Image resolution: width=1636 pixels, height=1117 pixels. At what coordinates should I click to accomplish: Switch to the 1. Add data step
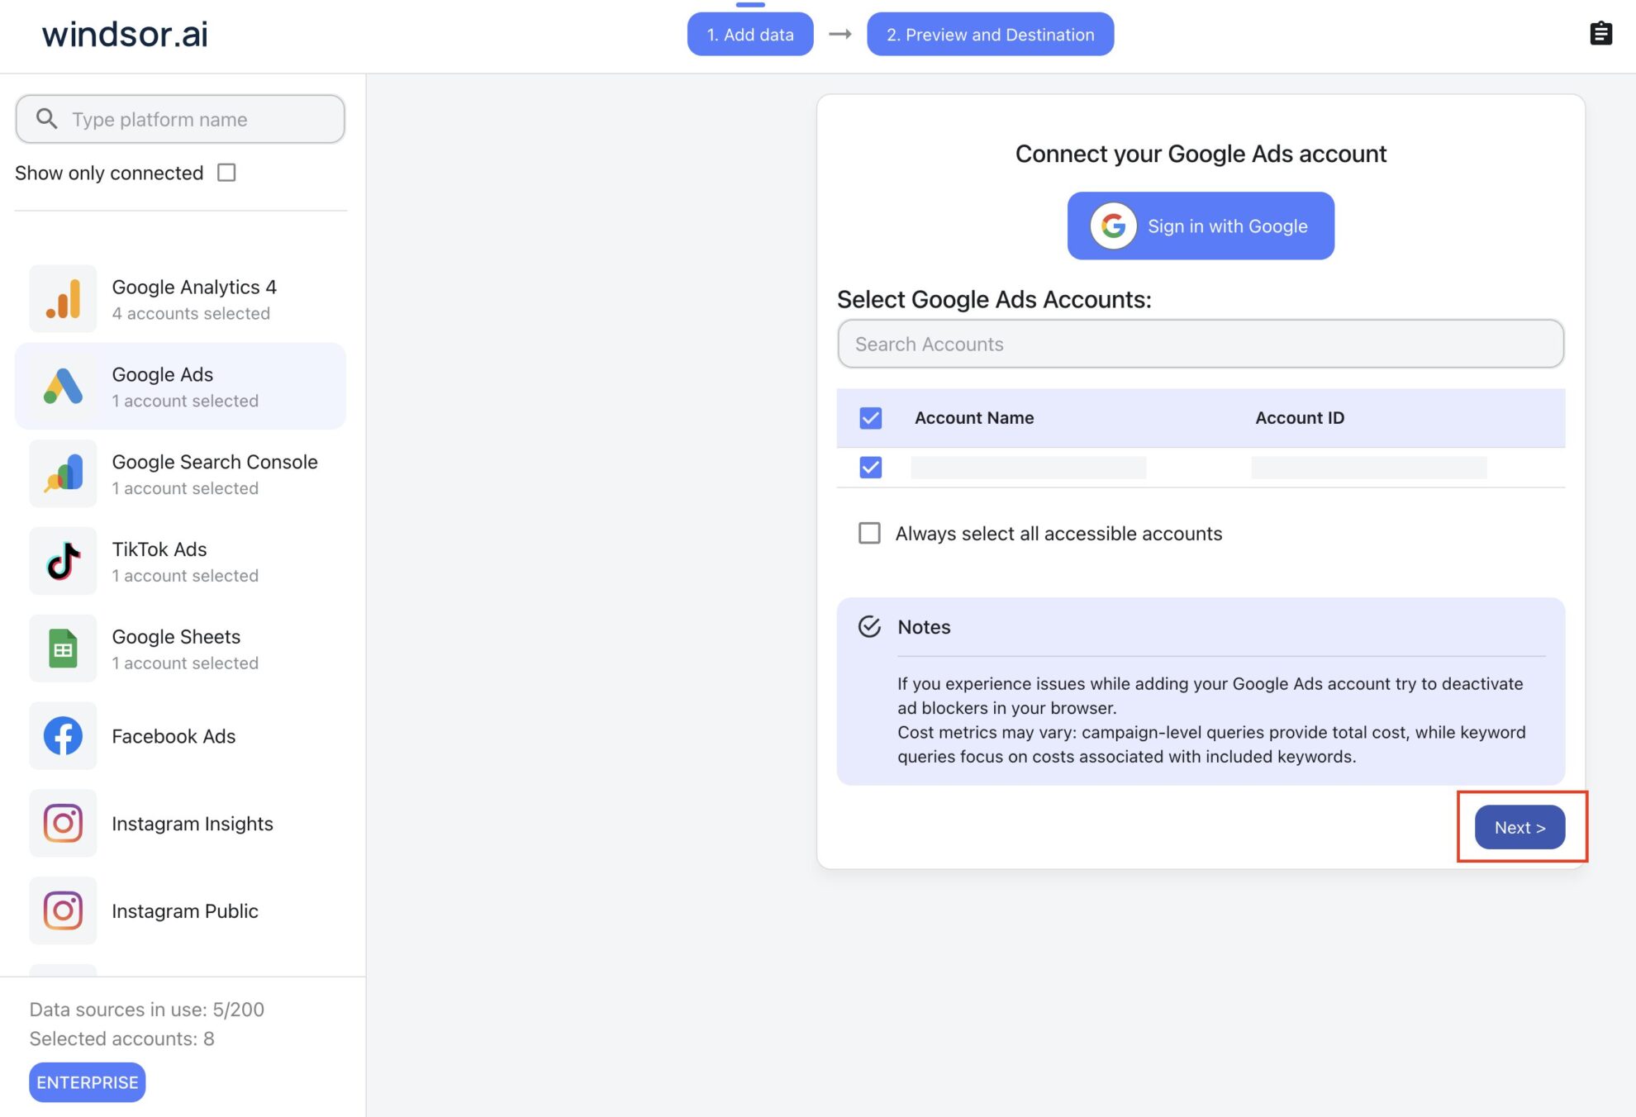(750, 34)
